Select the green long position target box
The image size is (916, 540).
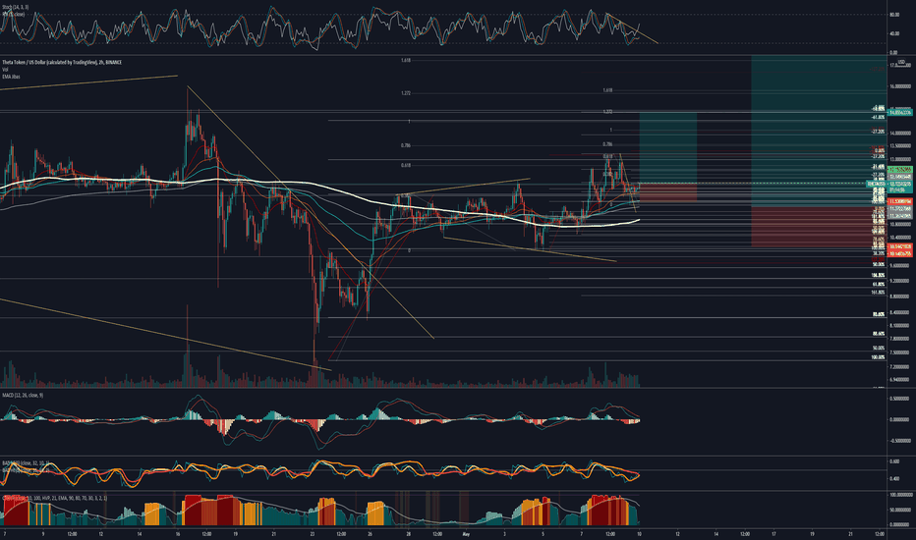667,147
